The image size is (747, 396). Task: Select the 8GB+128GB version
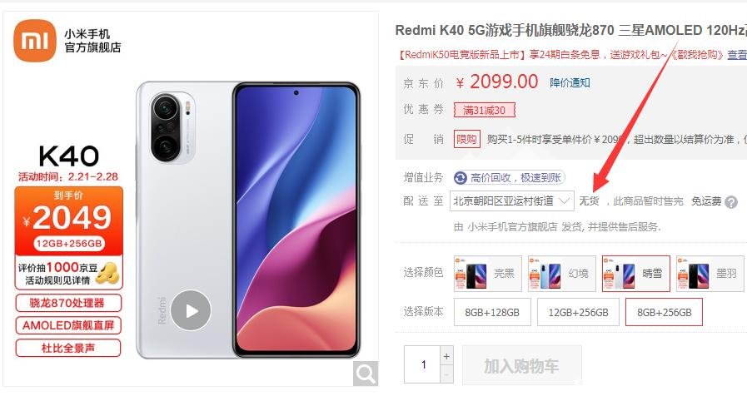click(492, 312)
